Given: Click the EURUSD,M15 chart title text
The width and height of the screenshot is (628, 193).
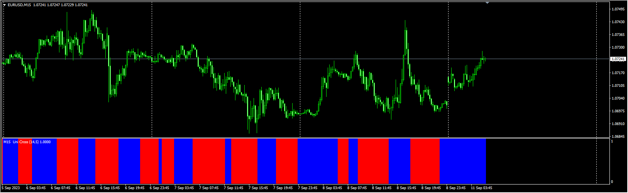Looking at the screenshot, I should coord(20,5).
